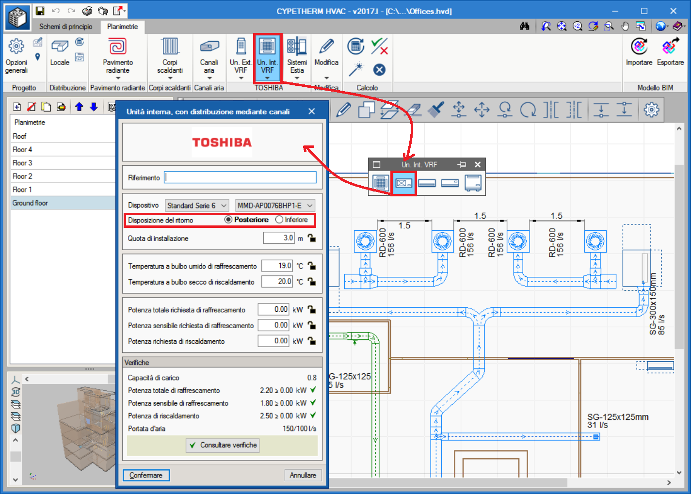Expand the Pavimento radiante dropdown arrow
The image size is (691, 494).
point(117,78)
